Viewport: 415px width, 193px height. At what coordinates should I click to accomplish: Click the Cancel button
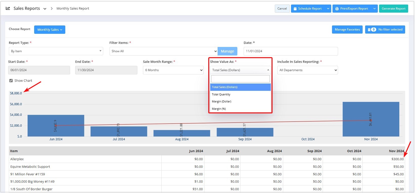pyautogui.click(x=282, y=9)
